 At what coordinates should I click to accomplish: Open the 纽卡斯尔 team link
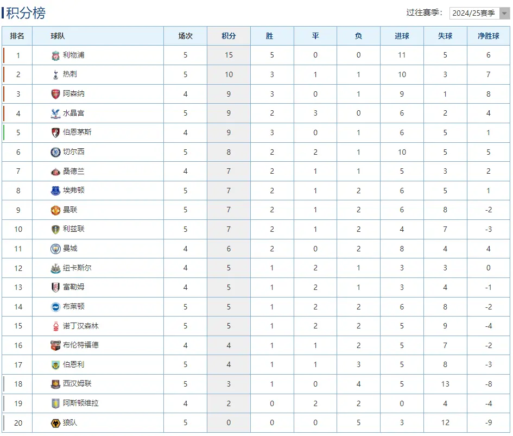(77, 268)
